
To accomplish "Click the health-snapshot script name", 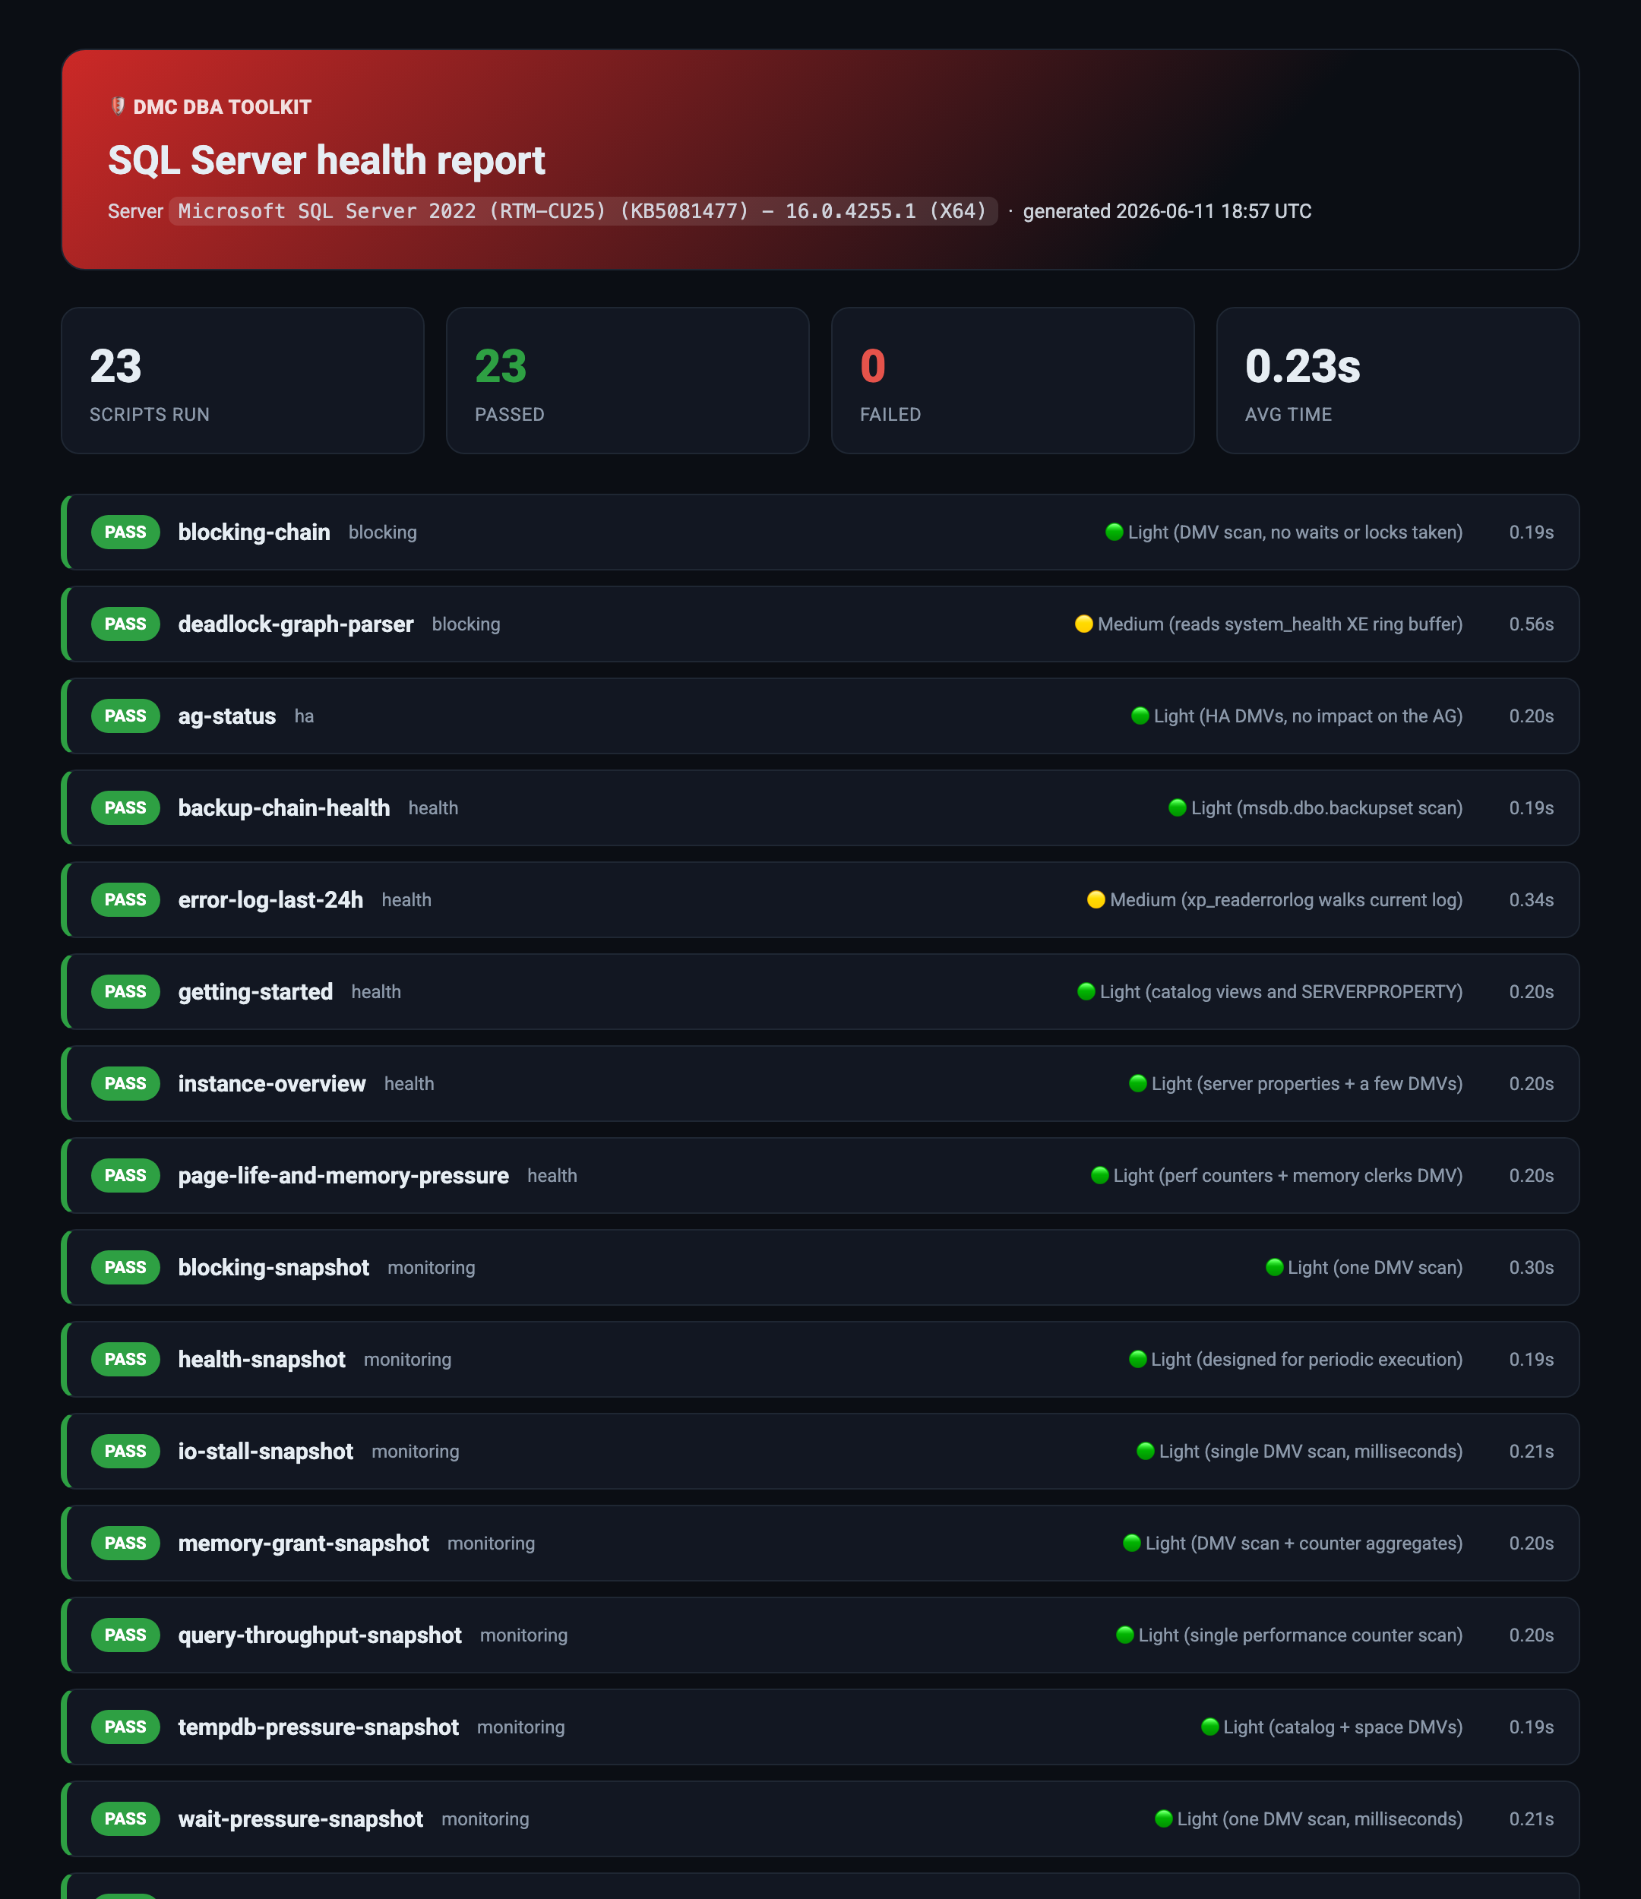I will coord(262,1359).
